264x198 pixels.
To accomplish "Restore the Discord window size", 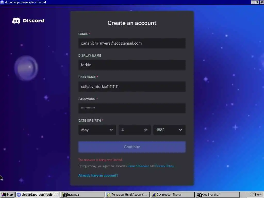I will 257,2.
